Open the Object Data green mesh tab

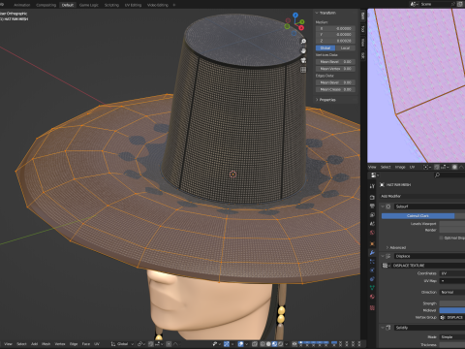(x=372, y=288)
